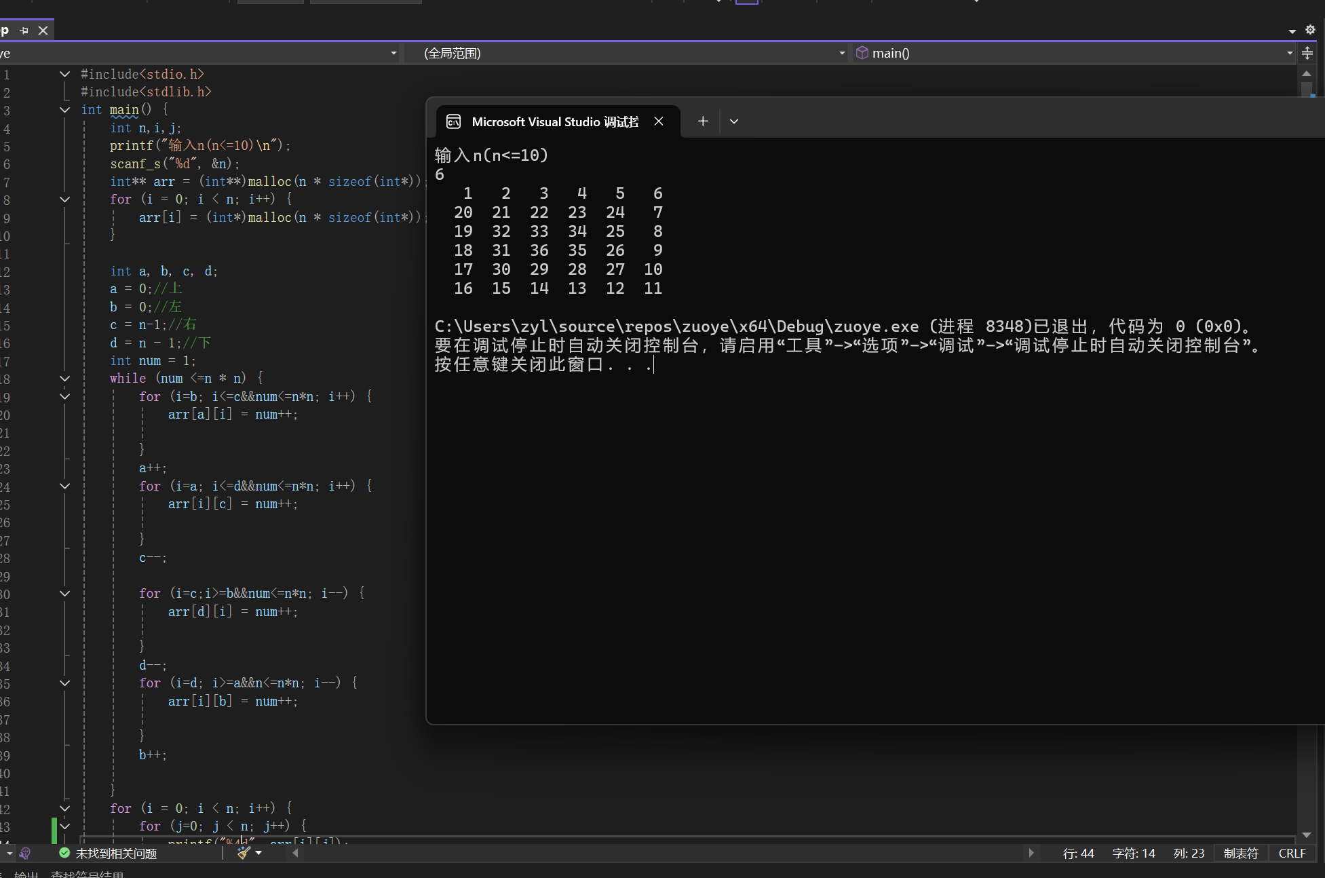This screenshot has width=1325, height=878.
Task: Open the code cleanup profile dropdown arrow
Action: [x=258, y=853]
